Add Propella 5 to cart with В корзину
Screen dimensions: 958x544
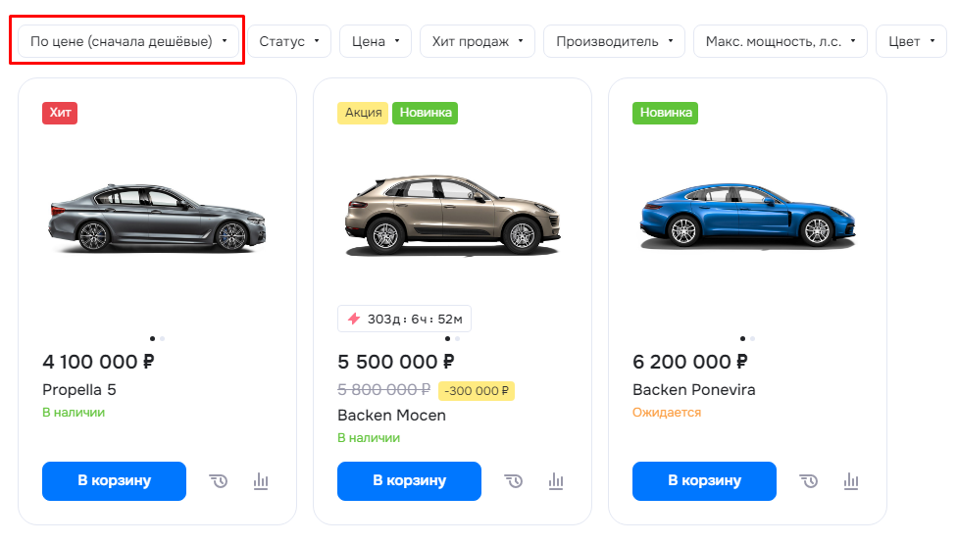tap(115, 481)
